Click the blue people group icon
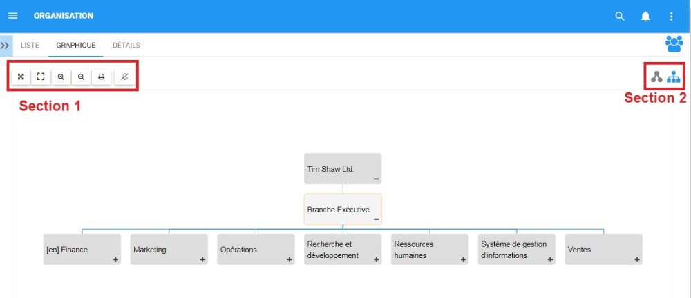The width and height of the screenshot is (691, 298). click(673, 44)
